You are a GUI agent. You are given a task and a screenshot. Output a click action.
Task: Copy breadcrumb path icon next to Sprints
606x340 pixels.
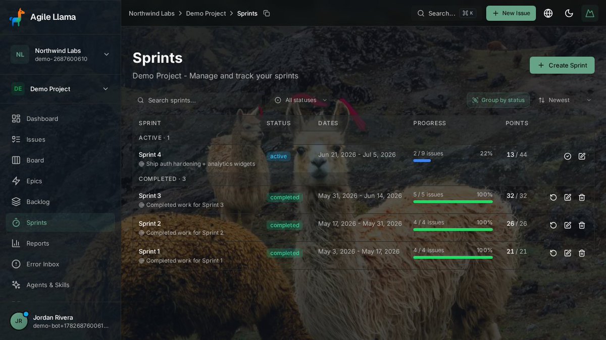point(267,14)
